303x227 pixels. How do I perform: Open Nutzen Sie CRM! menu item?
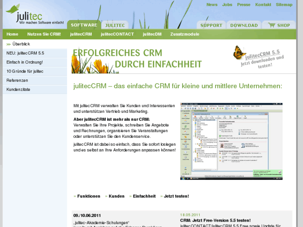pyautogui.click(x=44, y=34)
